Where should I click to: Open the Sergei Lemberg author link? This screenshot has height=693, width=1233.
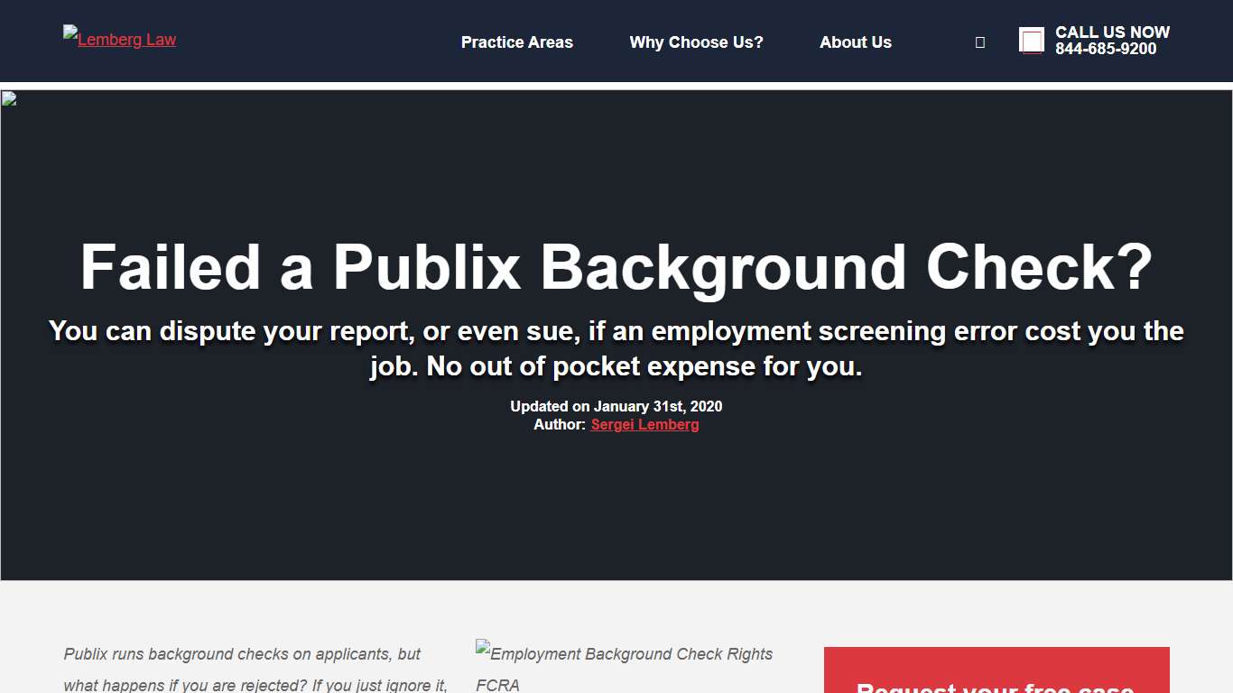click(644, 424)
